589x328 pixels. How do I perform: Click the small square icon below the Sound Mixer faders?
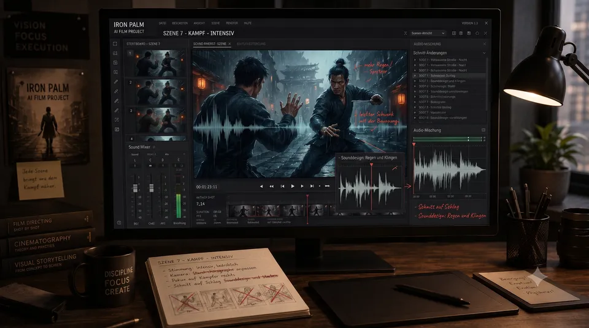pyautogui.click(x=119, y=223)
